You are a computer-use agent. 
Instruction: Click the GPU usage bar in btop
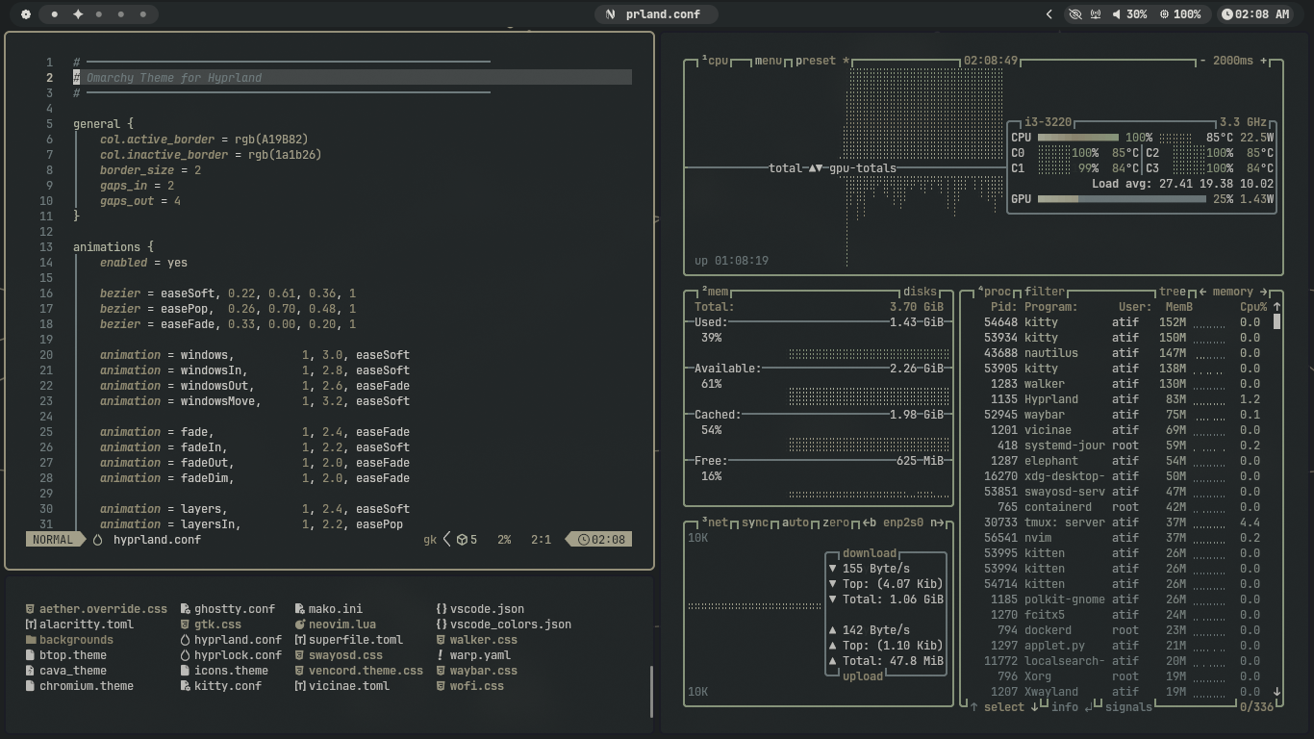pyautogui.click(x=1122, y=199)
